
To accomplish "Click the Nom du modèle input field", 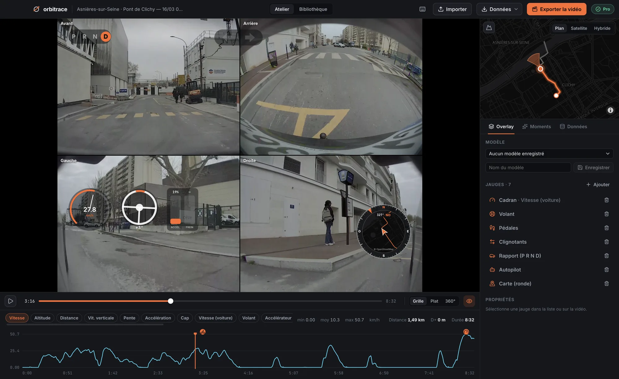I will pyautogui.click(x=528, y=167).
